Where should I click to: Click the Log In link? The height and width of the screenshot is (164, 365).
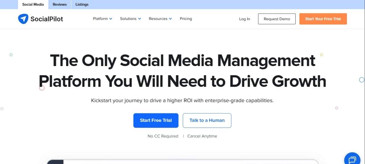coord(244,19)
